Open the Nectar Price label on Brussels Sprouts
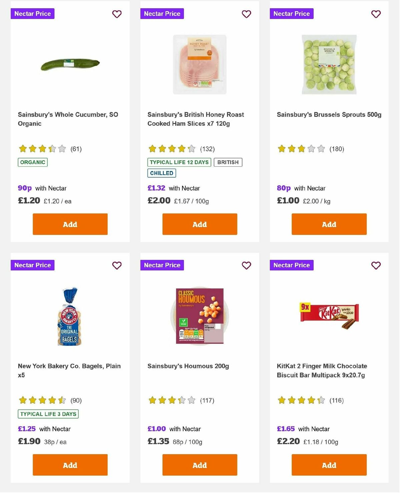The image size is (400, 493). point(291,14)
